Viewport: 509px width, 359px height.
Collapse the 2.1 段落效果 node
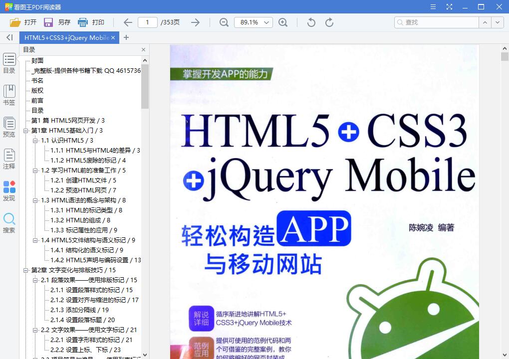tap(35, 280)
